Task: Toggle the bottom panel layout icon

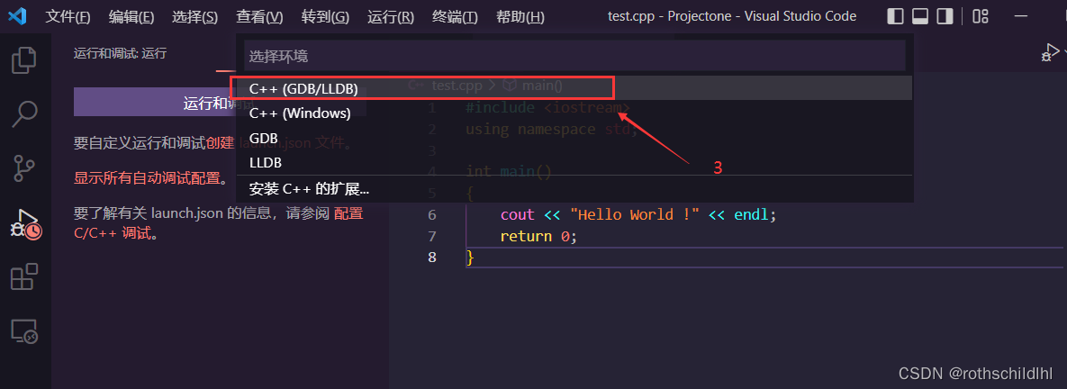Action: pos(920,16)
